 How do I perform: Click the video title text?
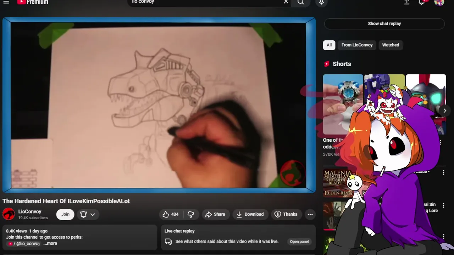66,201
